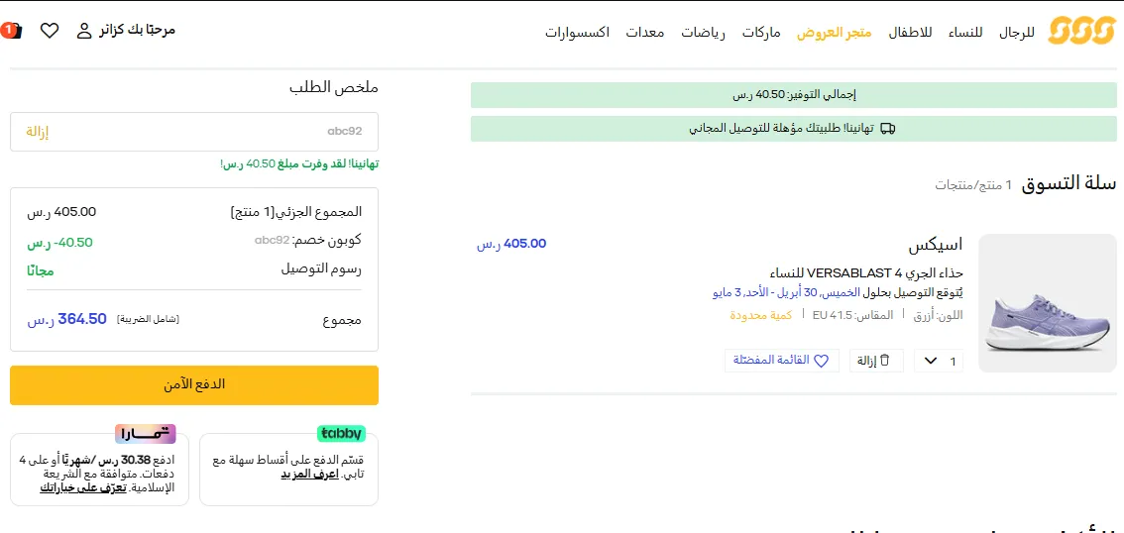
Task: Click the Tamara logo badge
Action: [146, 433]
